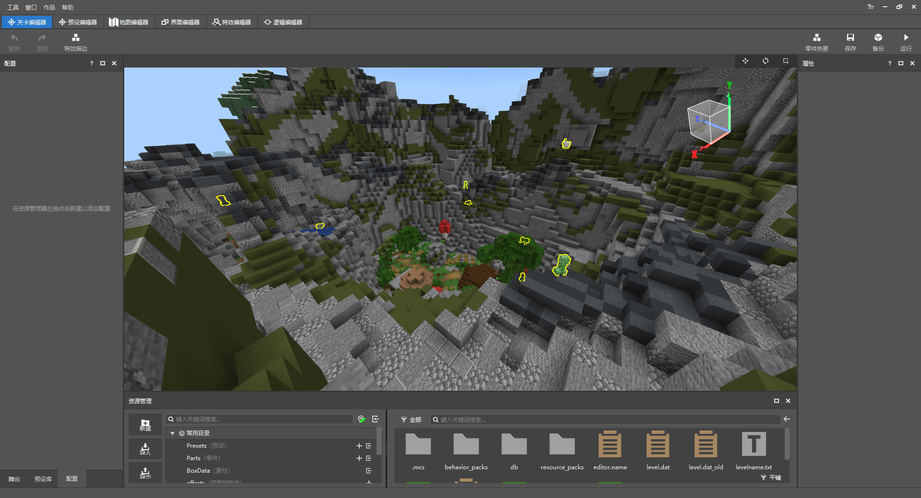Switch to the 逻辑编辑器 tab
Viewport: 921px width, 498px height.
pos(283,22)
